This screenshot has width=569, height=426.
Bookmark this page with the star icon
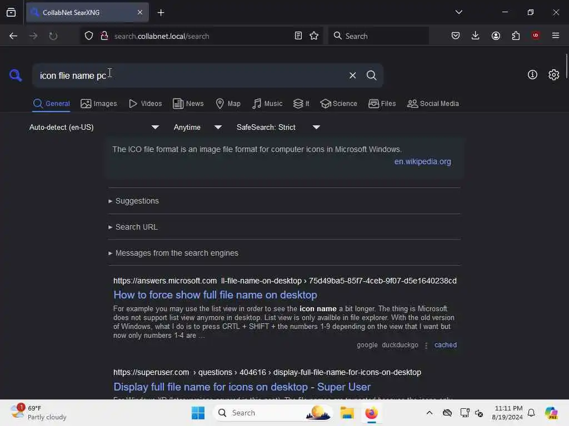tap(314, 35)
